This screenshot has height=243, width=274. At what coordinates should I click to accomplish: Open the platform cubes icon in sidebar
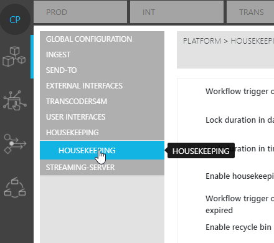[14, 57]
